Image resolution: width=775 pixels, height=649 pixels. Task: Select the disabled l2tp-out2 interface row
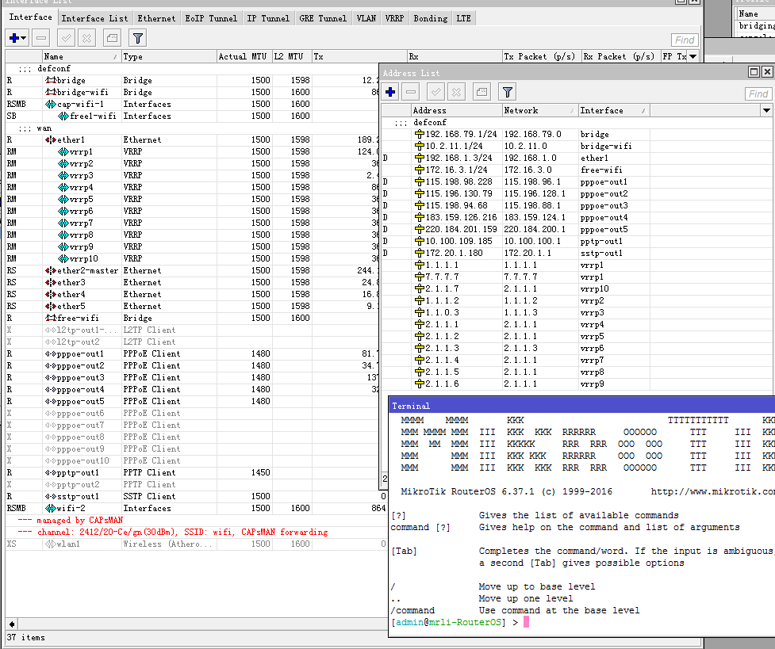(x=193, y=342)
